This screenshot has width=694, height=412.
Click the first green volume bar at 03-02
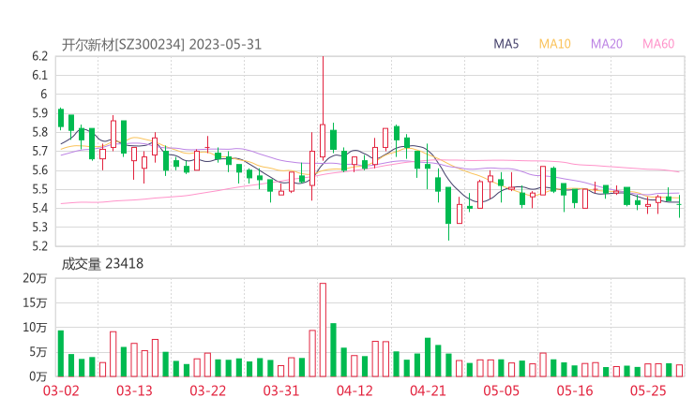click(x=61, y=354)
